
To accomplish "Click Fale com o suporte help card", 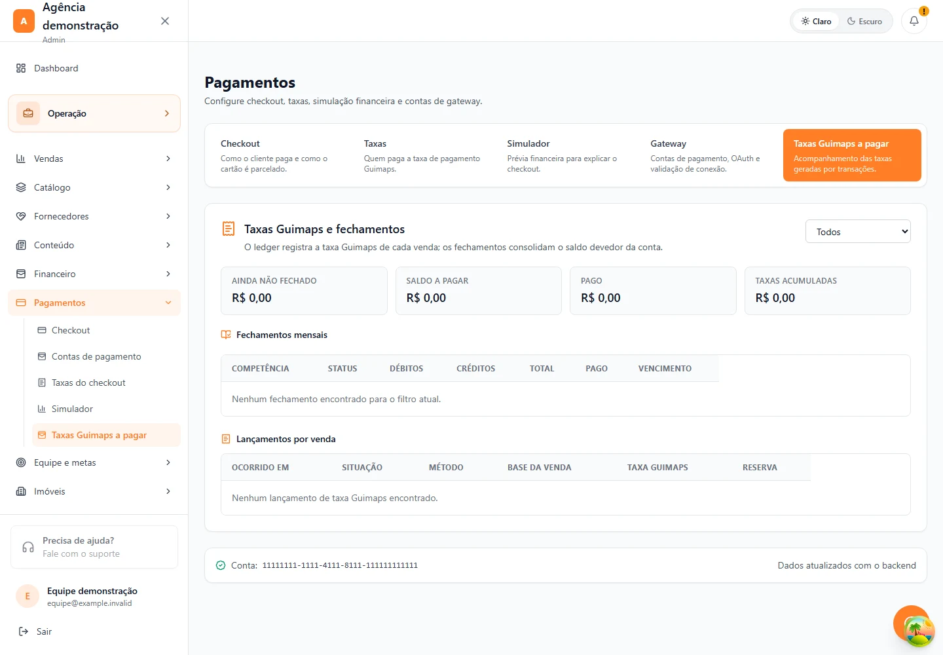I will pyautogui.click(x=94, y=547).
